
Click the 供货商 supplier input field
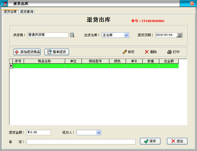point(48,35)
